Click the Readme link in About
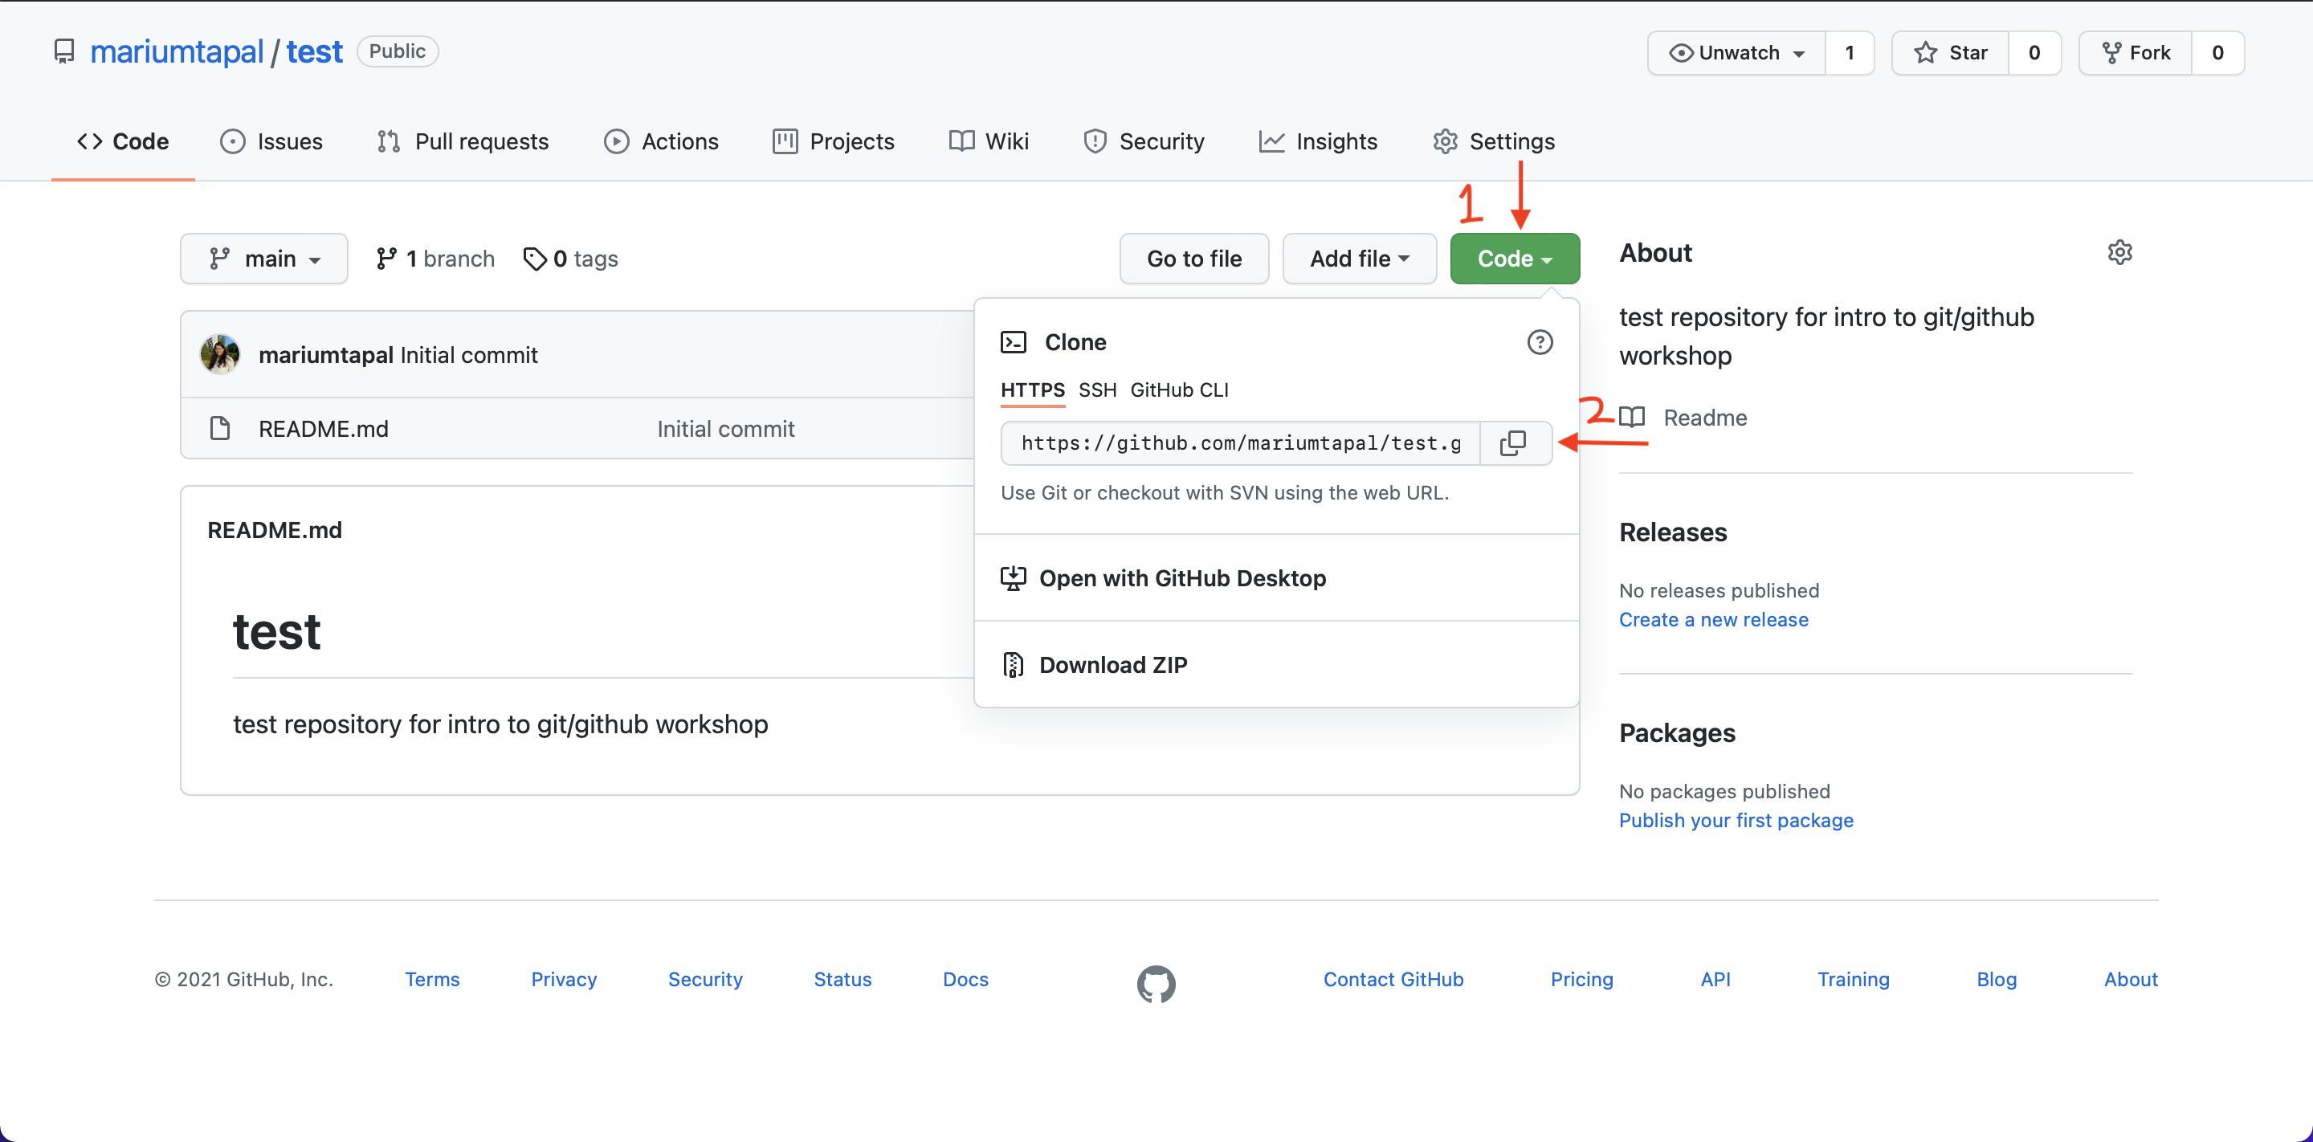Viewport: 2313px width, 1142px height. (1705, 418)
